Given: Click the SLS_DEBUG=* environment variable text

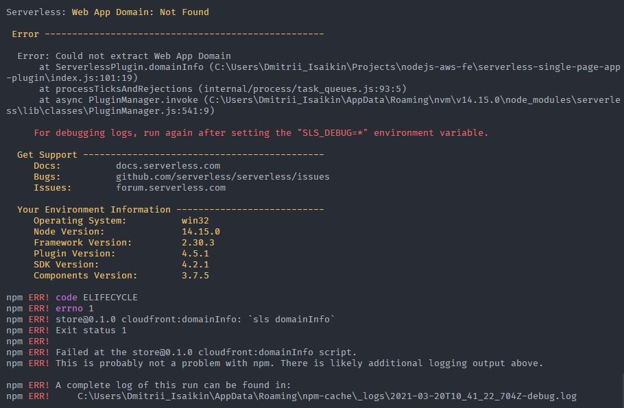Looking at the screenshot, I should click(x=333, y=132).
